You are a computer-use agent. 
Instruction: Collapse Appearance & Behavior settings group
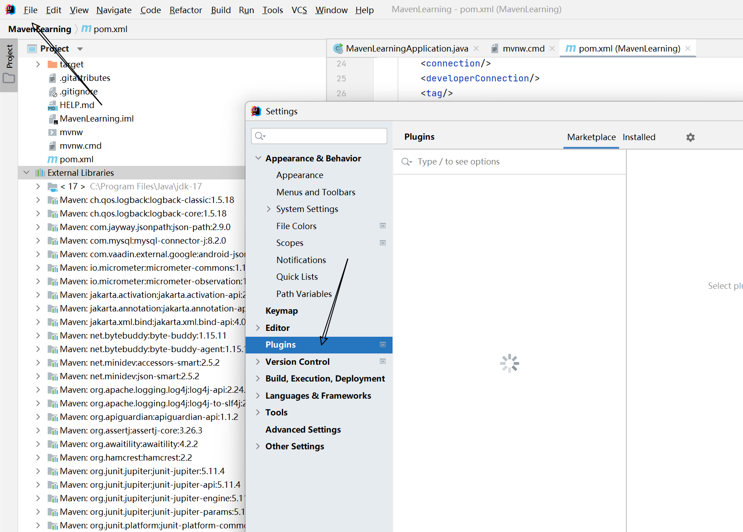(258, 158)
